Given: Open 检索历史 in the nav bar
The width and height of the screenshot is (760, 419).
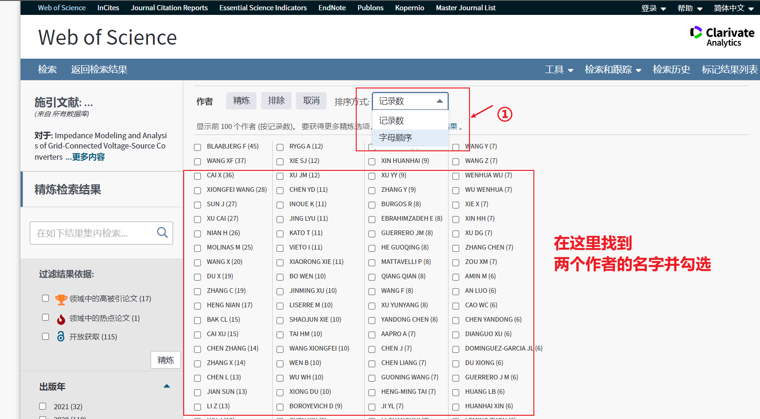Looking at the screenshot, I should (x=671, y=69).
